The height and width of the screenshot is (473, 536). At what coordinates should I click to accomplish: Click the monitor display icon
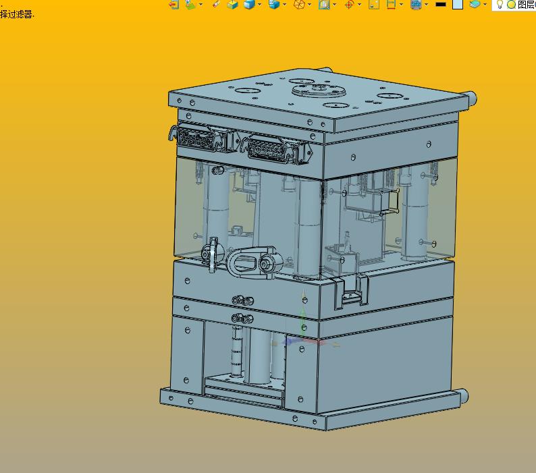[x=416, y=4]
